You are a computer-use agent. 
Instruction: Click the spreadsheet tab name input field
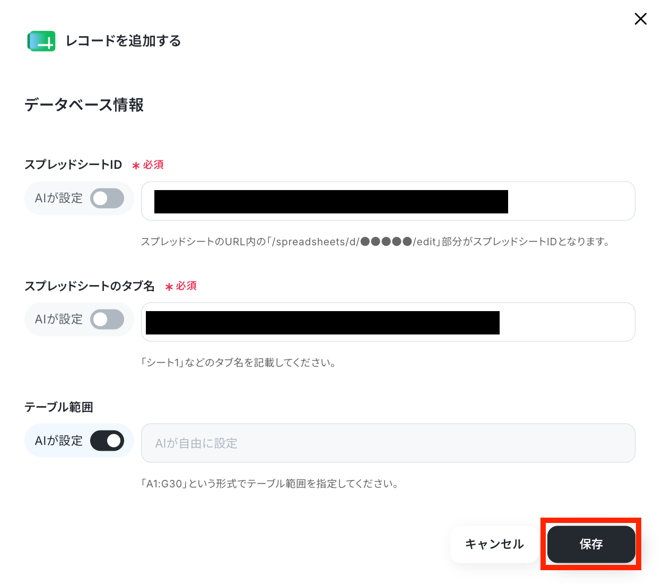click(x=388, y=322)
